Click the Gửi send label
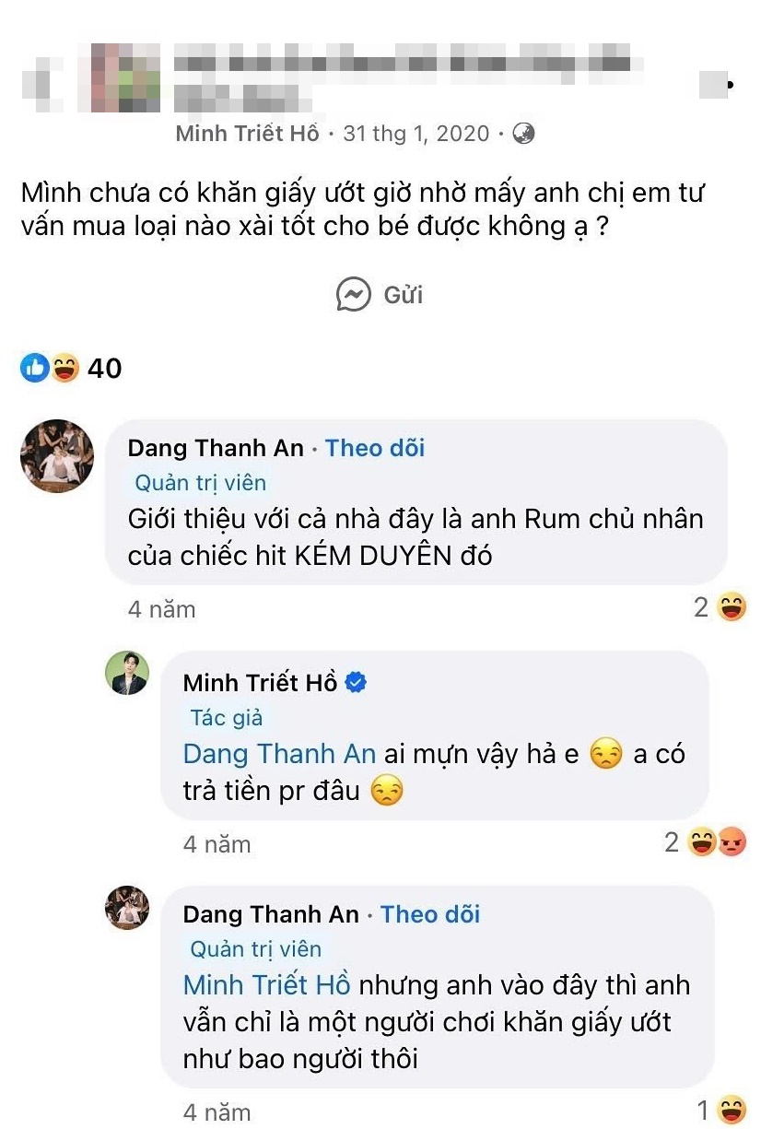This screenshot has height=1129, width=761. coord(403,295)
